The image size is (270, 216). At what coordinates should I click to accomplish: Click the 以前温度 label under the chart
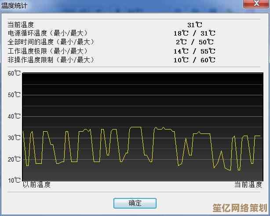37,185
